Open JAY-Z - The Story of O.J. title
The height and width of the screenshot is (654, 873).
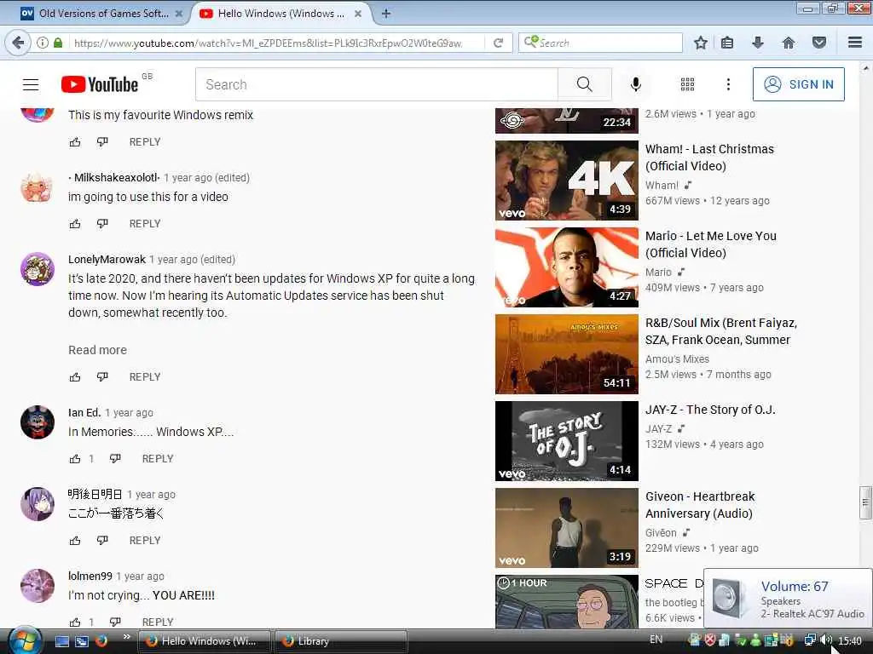(x=710, y=410)
